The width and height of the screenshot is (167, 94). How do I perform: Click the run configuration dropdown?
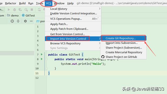click(x=2, y=10)
